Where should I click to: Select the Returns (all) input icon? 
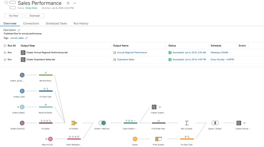click(x=50, y=139)
